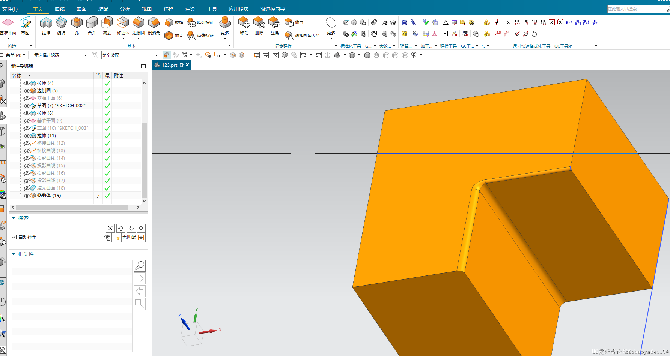670x356 pixels.
Task: Toggle the 自动补全 checkbox
Action: click(x=14, y=237)
